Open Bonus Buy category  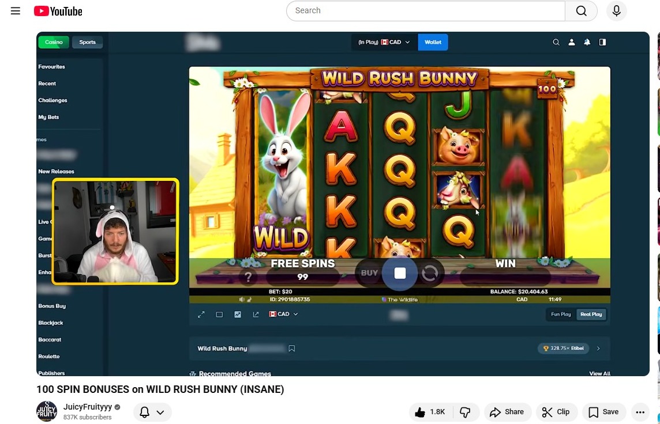52,306
